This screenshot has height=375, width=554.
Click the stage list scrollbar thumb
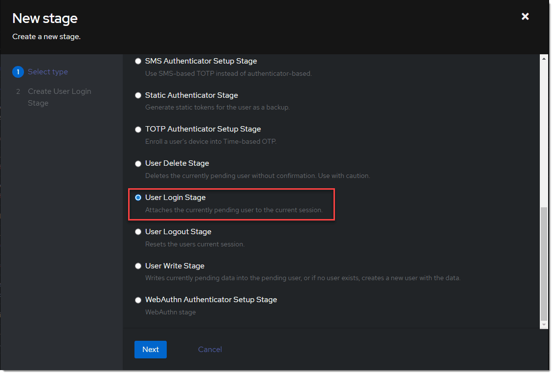point(544,264)
